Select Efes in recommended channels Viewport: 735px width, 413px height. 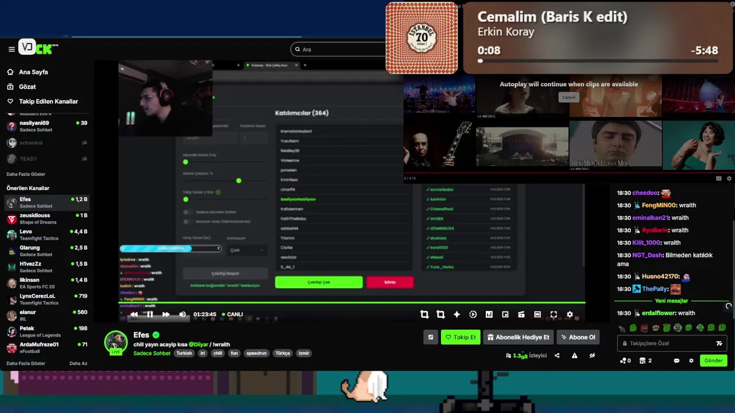tap(47, 202)
